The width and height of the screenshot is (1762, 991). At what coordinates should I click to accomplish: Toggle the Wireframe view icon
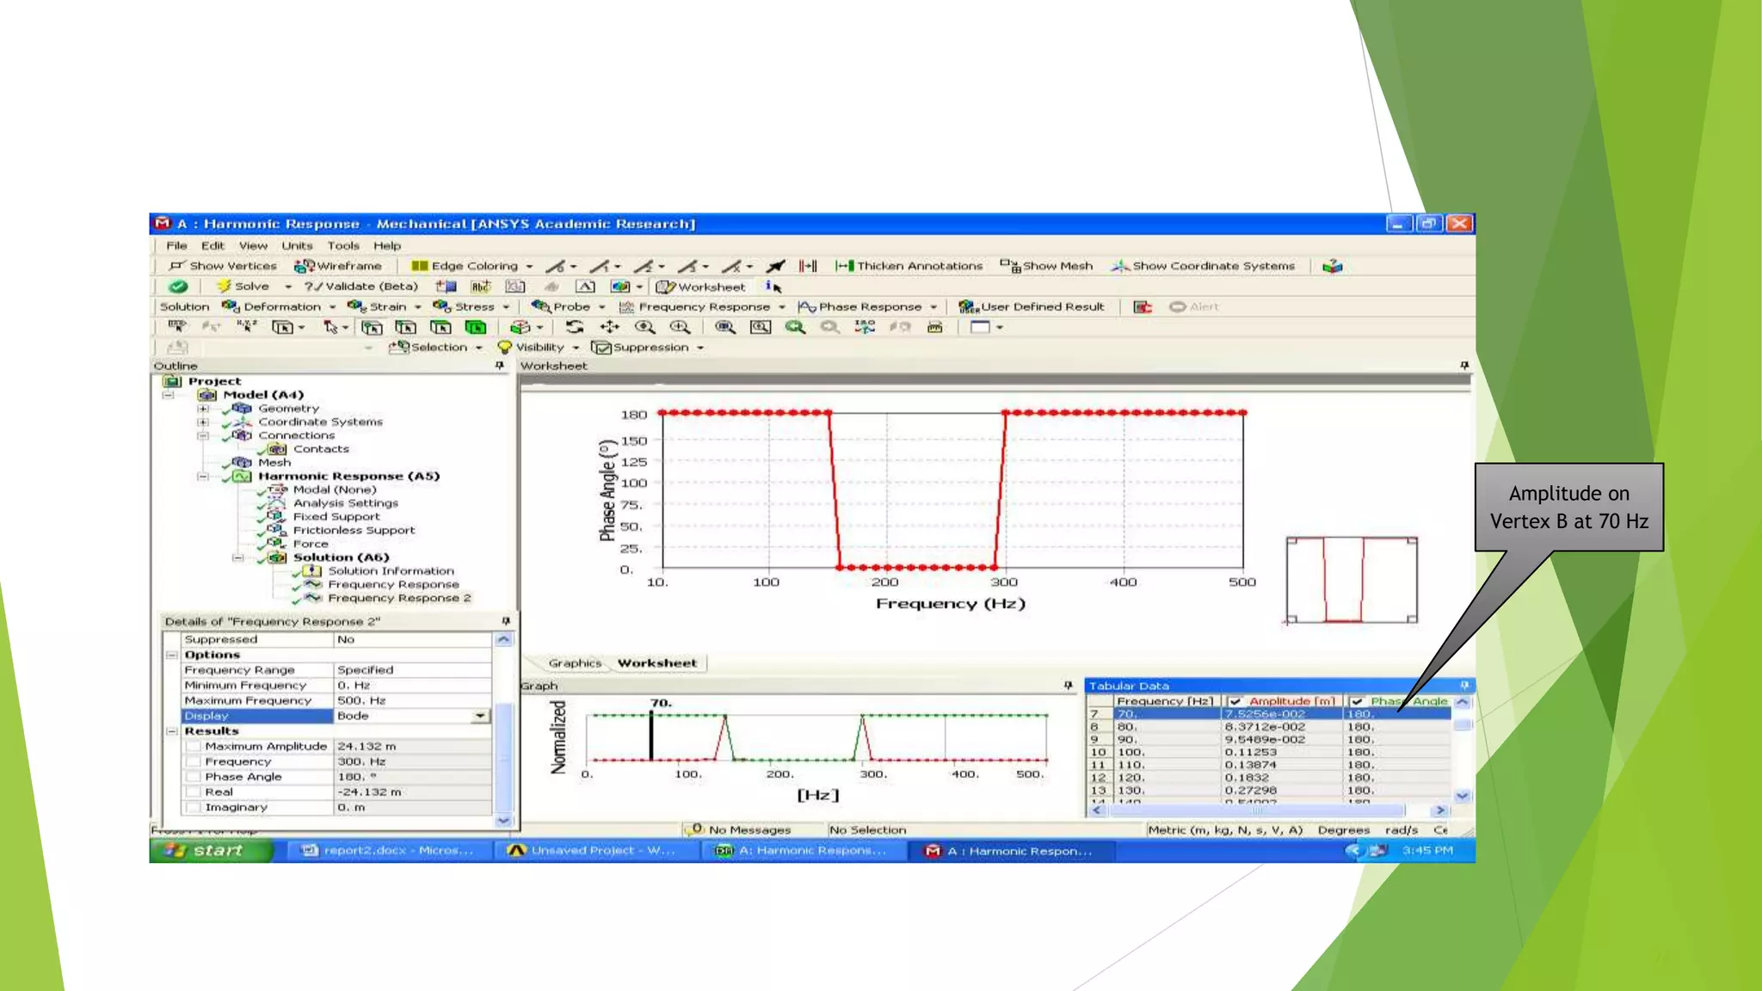[304, 266]
